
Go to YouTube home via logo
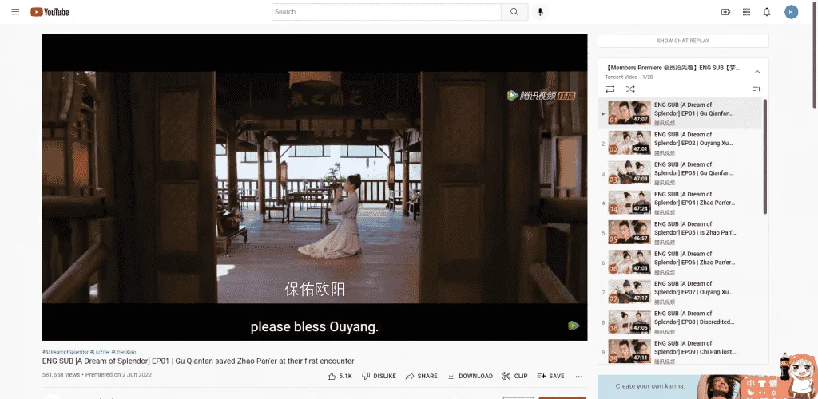pos(50,12)
